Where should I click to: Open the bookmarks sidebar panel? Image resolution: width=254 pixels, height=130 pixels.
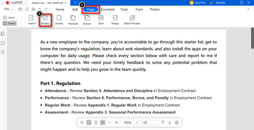coord(3,43)
